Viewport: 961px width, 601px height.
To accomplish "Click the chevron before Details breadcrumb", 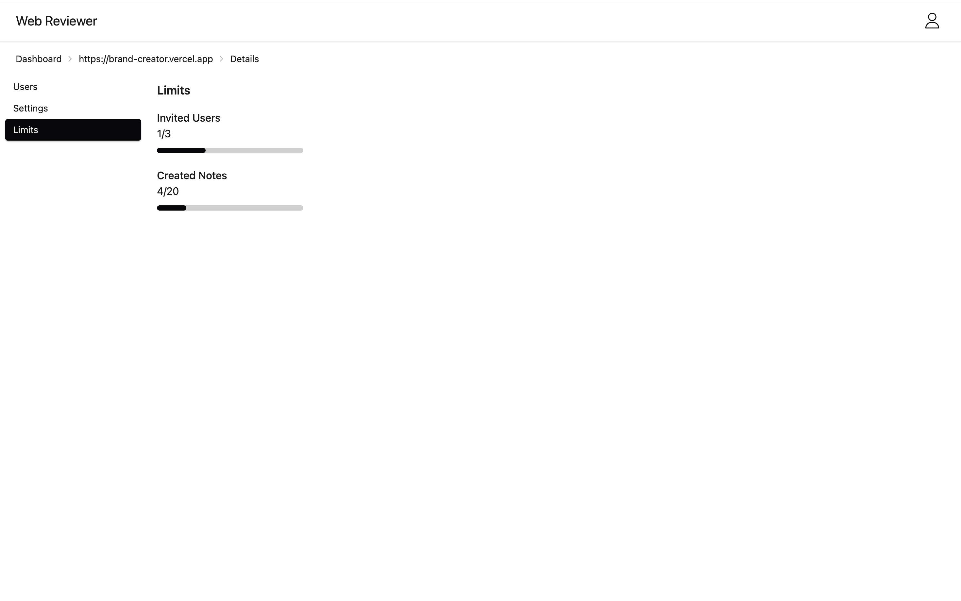I will click(x=221, y=59).
